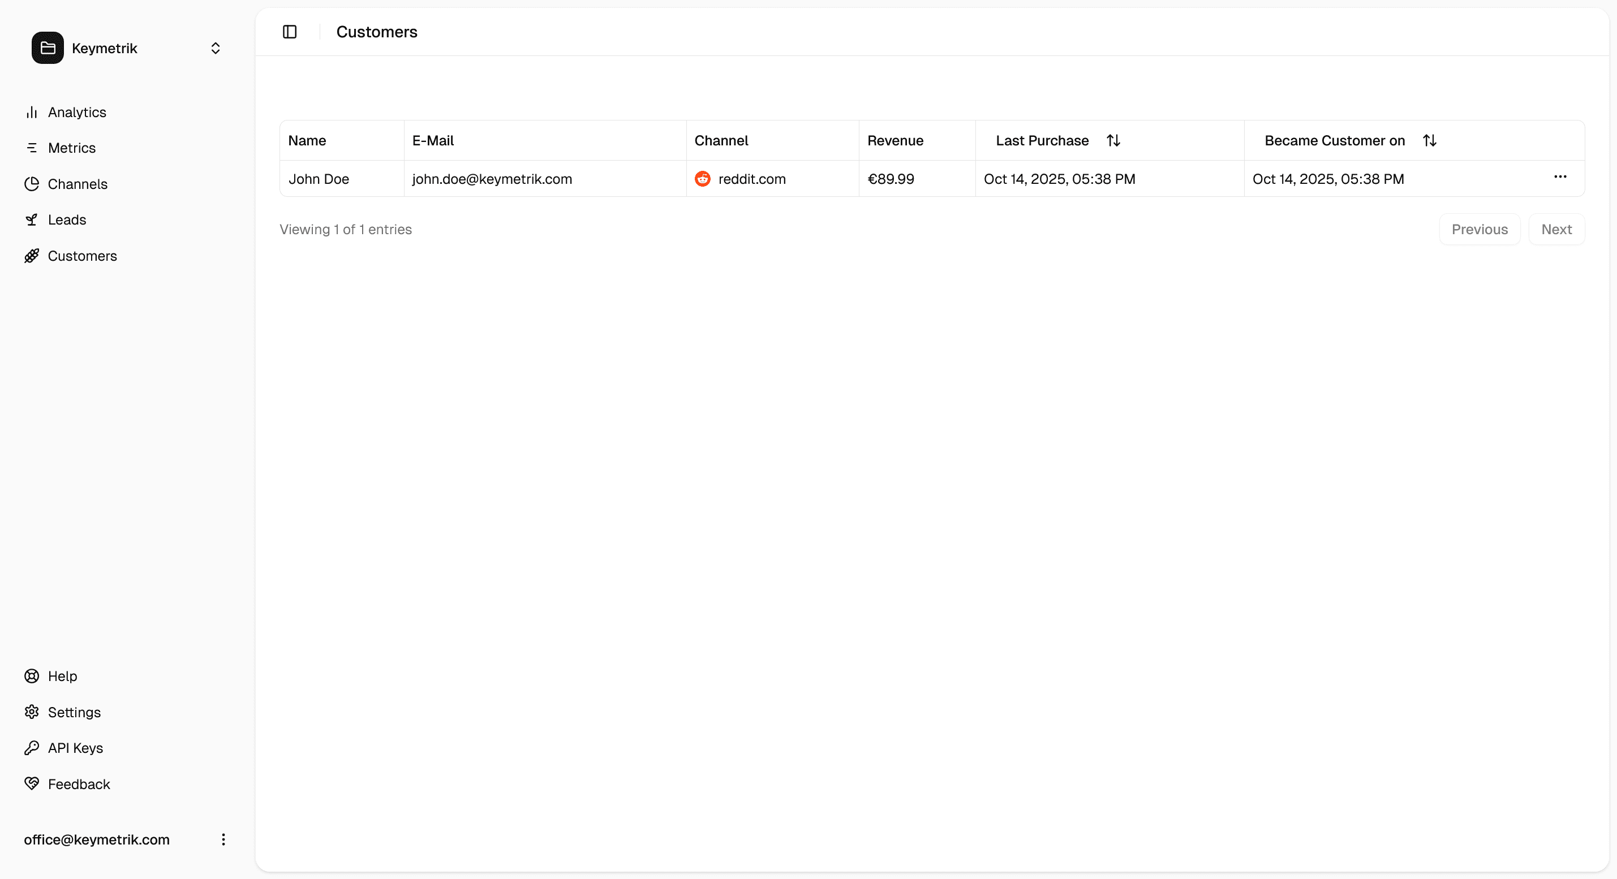
Task: Open Analytics from the sidebar
Action: tap(76, 113)
